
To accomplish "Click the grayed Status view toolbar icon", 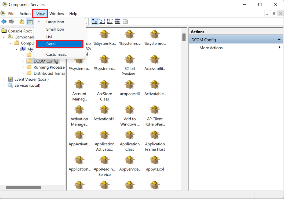I will [x=125, y=21].
